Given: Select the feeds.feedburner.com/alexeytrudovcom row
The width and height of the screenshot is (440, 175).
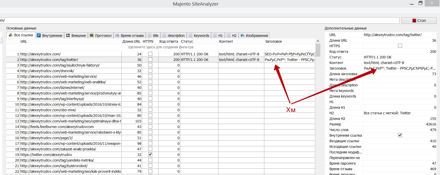Looking at the screenshot, I should pyautogui.click(x=57, y=127).
